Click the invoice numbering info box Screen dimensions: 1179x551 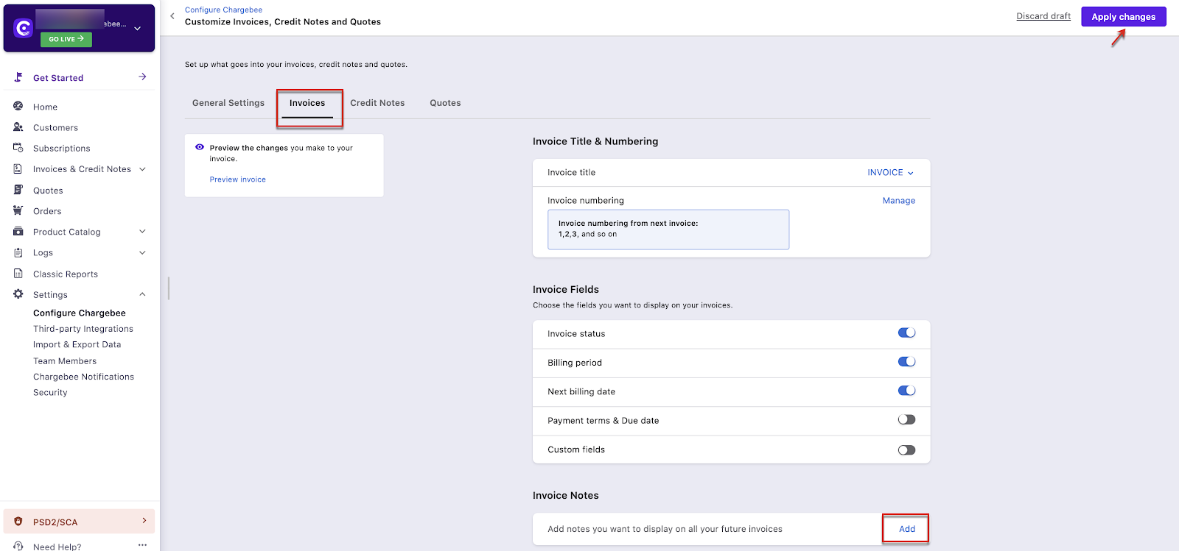(x=668, y=230)
